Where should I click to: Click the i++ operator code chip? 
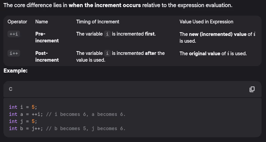click(x=14, y=54)
